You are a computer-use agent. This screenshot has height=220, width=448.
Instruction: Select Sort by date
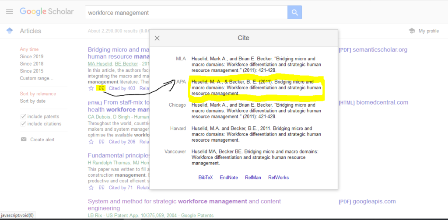[32, 101]
